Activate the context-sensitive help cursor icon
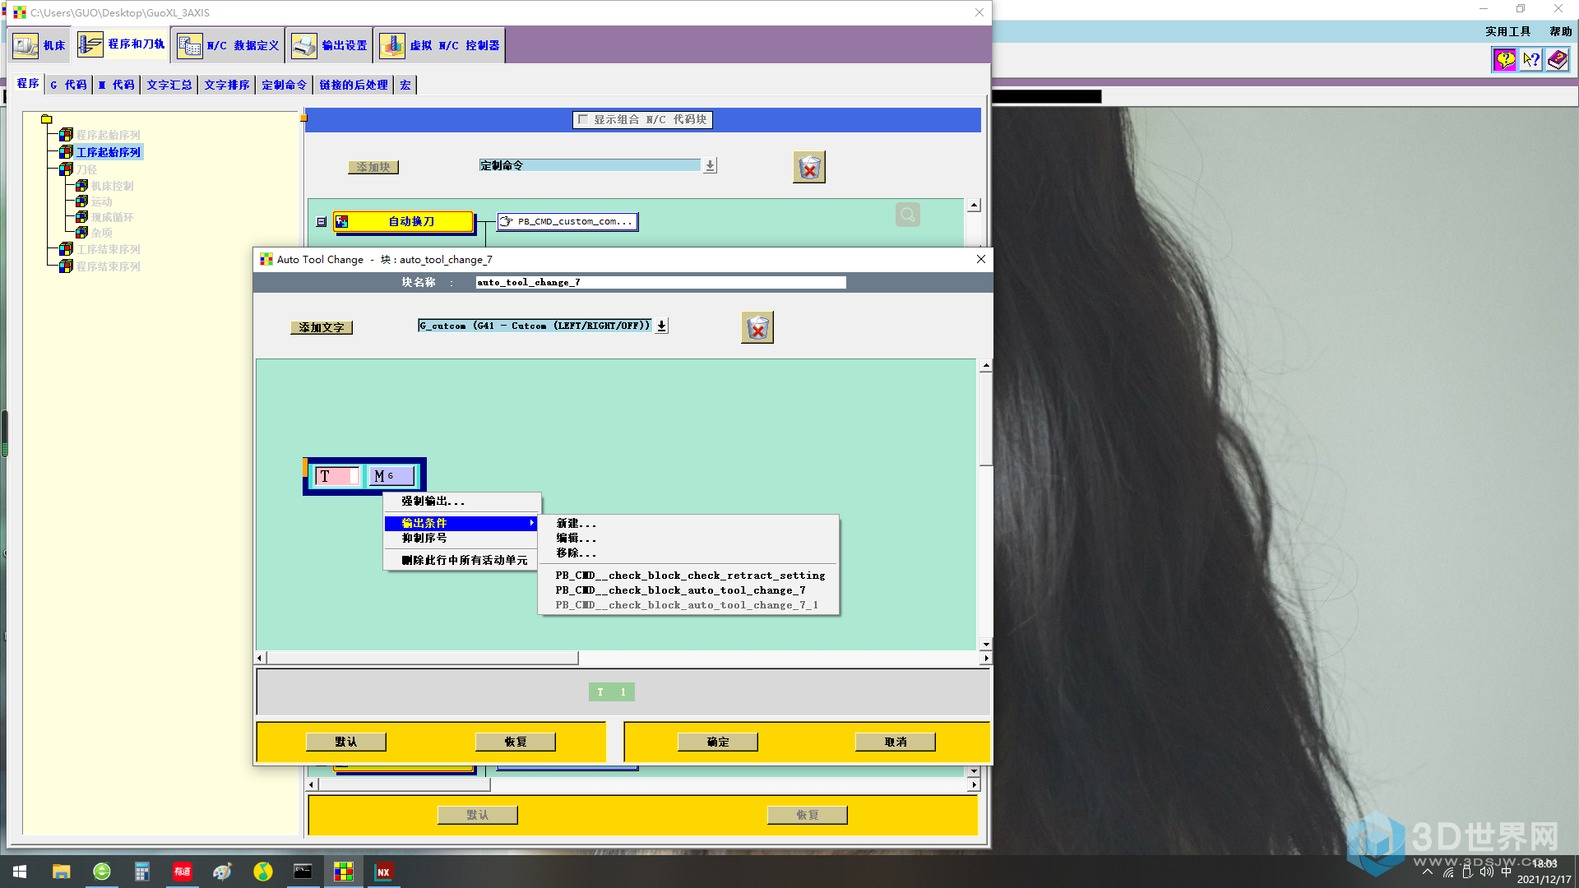This screenshot has height=888, width=1579. tap(1530, 59)
